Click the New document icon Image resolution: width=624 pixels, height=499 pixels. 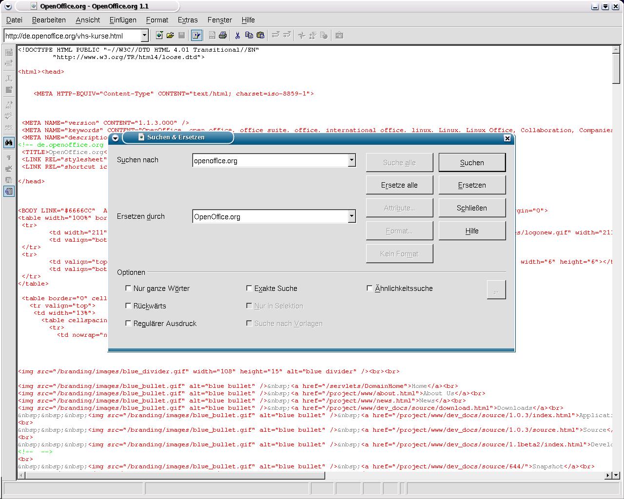(x=159, y=35)
